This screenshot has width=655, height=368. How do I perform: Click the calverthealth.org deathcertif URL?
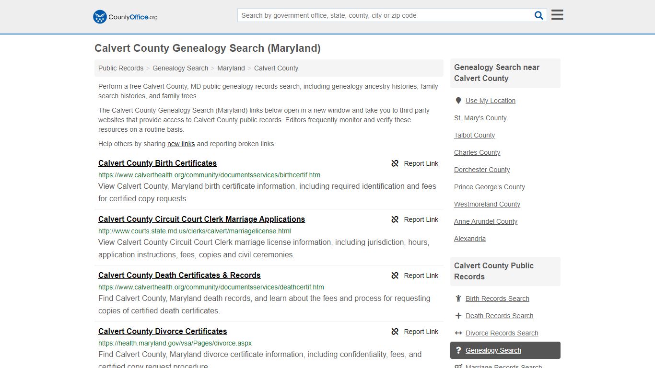tap(211, 287)
